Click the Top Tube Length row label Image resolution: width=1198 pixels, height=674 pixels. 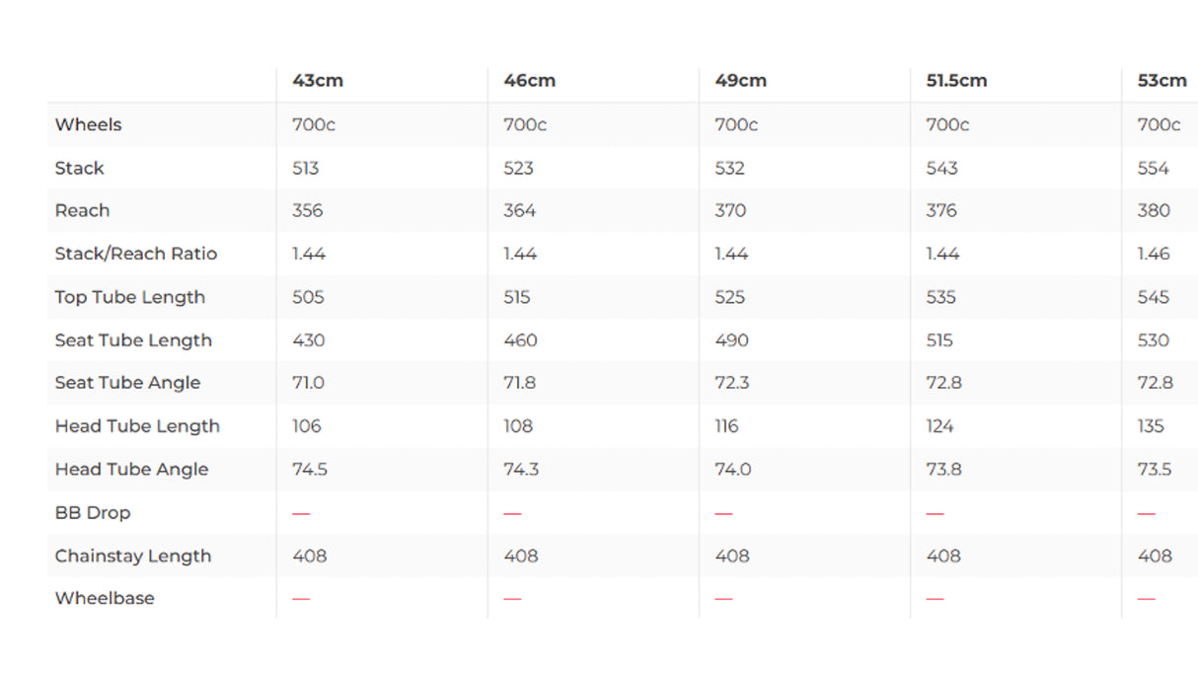coord(130,297)
